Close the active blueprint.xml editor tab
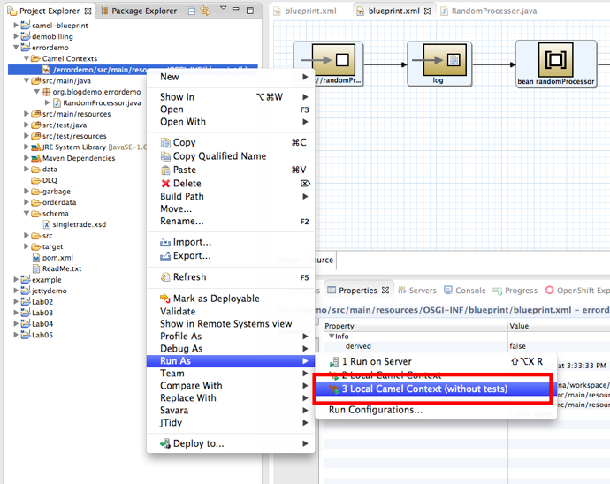The height and width of the screenshot is (484, 610). coord(428,11)
